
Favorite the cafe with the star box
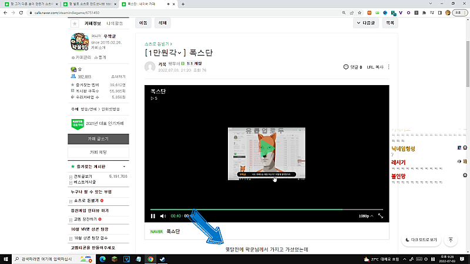[75, 23]
